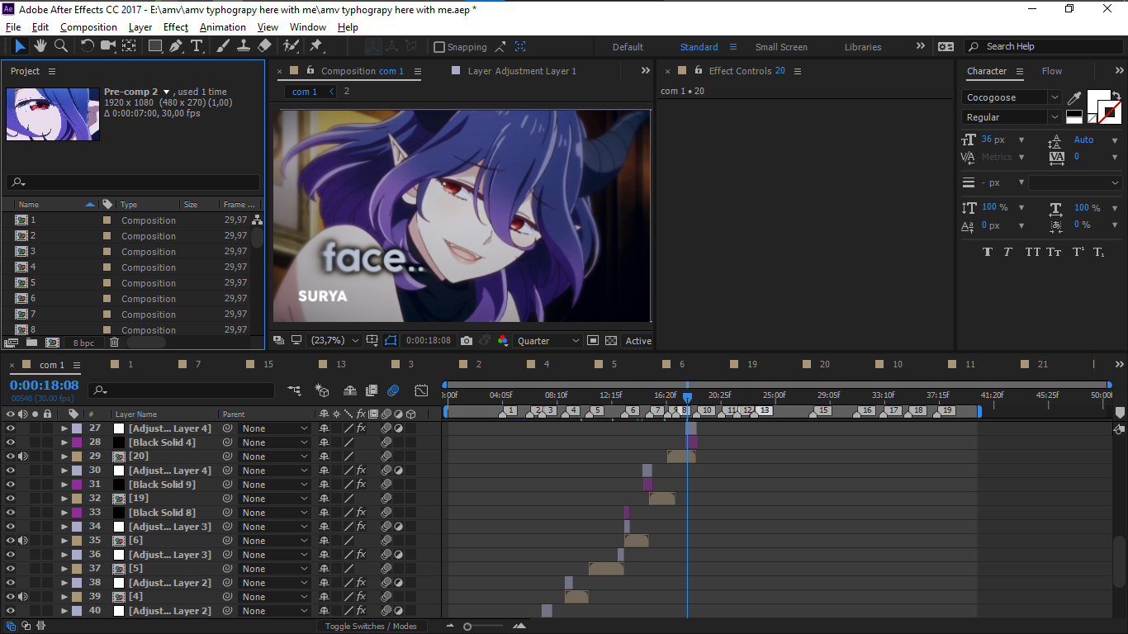The width and height of the screenshot is (1128, 634).
Task: Open the Libraries workspace
Action: (863, 47)
